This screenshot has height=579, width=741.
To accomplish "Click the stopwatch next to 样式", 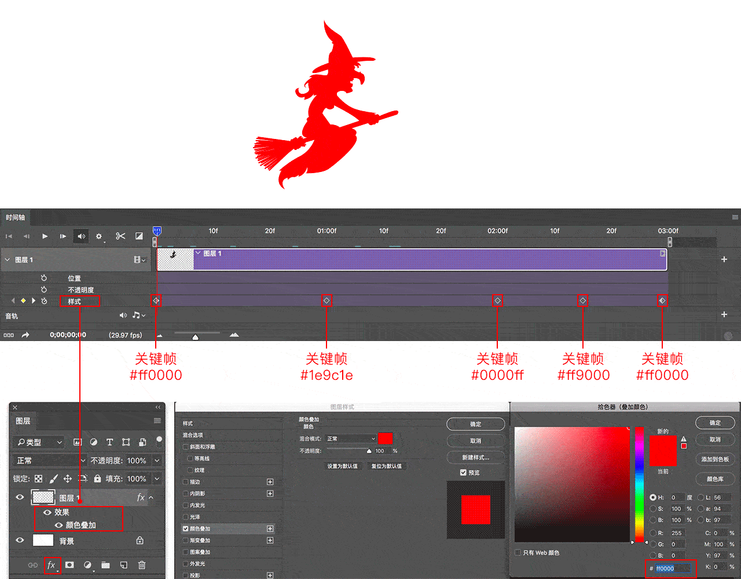I will point(44,301).
